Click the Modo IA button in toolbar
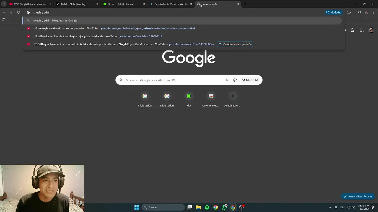The height and width of the screenshot is (212, 378). pos(333,12)
